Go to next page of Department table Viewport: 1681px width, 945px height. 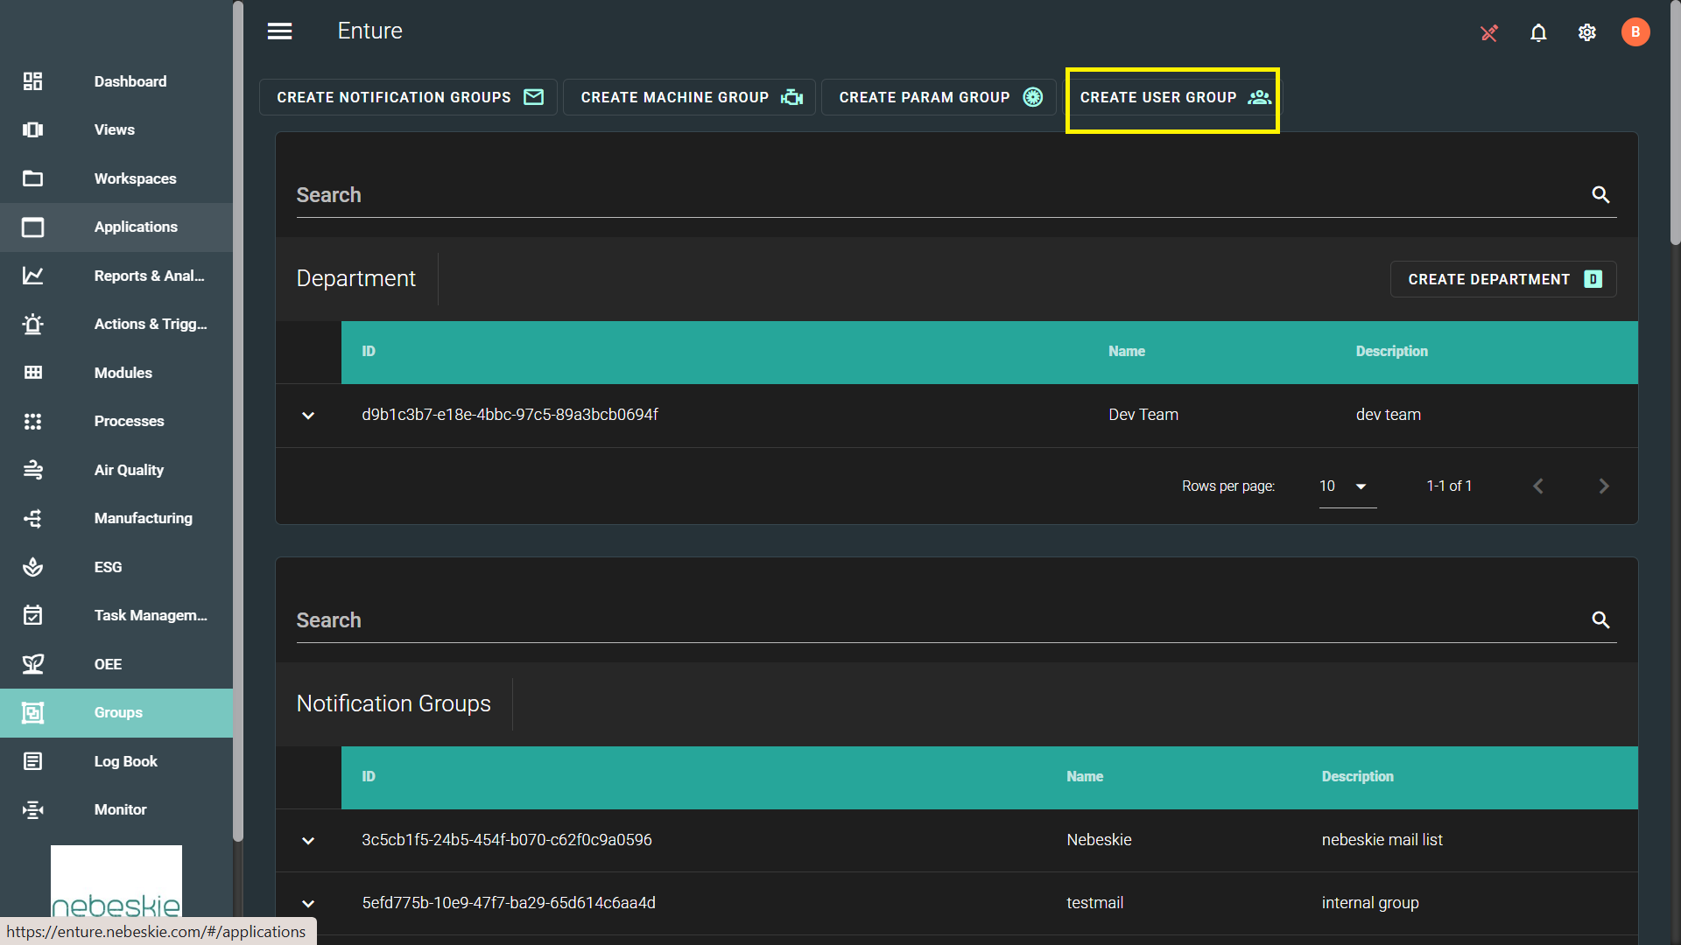[x=1603, y=486]
